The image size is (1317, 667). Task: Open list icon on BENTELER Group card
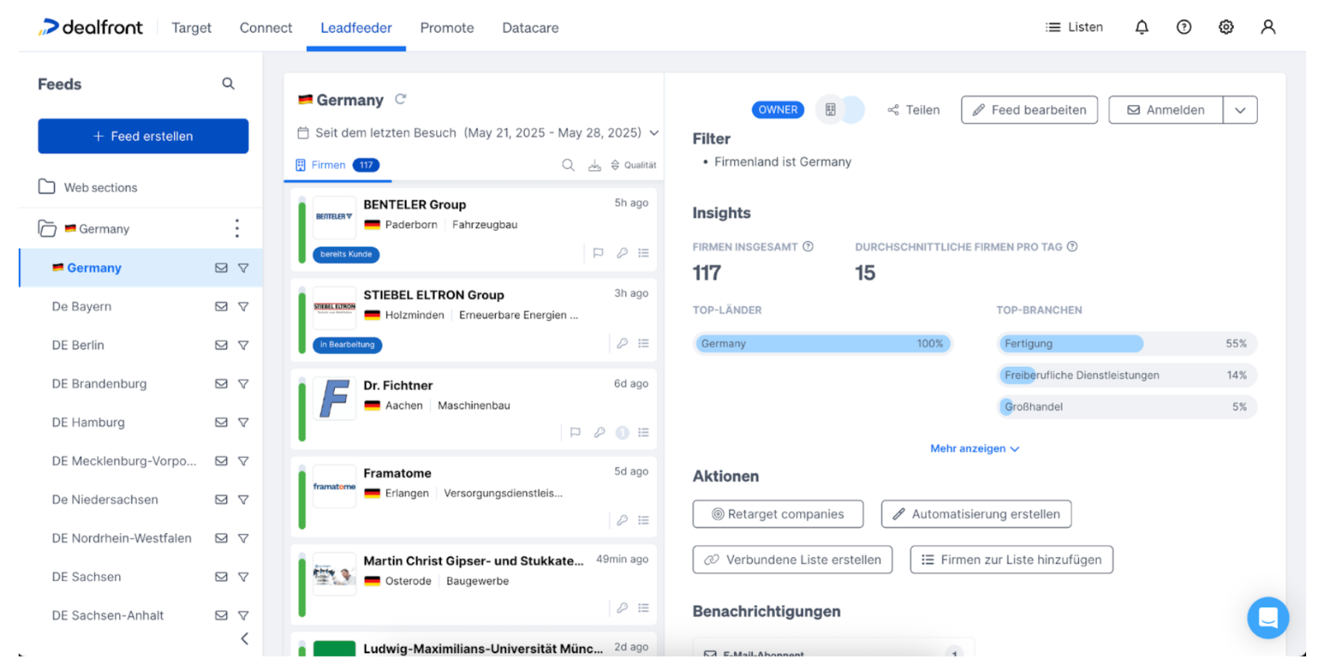[x=644, y=253]
